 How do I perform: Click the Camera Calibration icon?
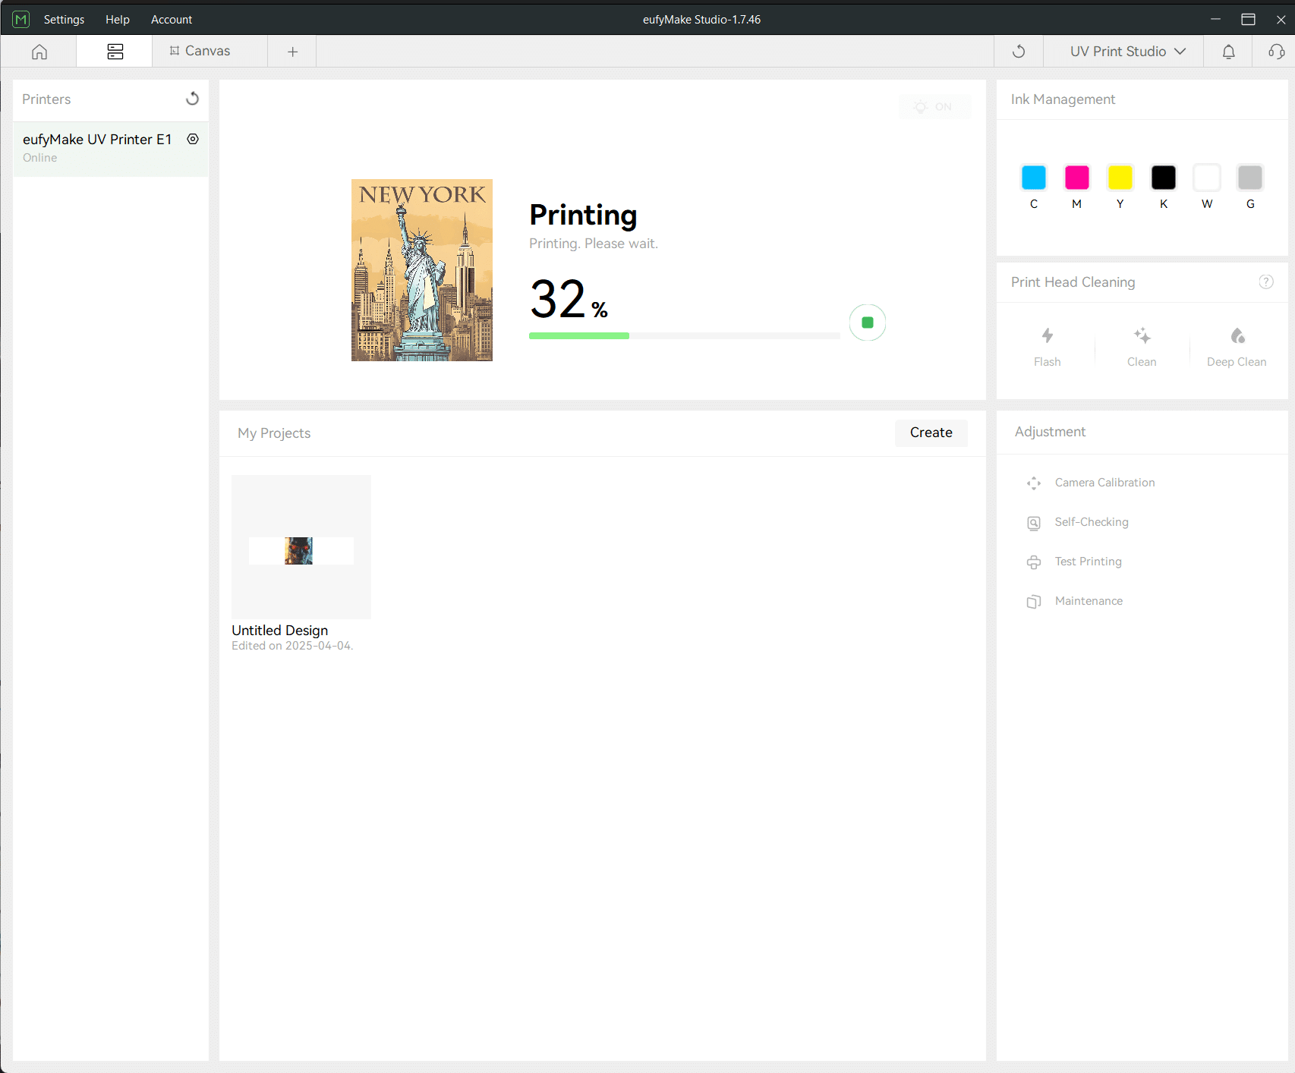pyautogui.click(x=1034, y=483)
